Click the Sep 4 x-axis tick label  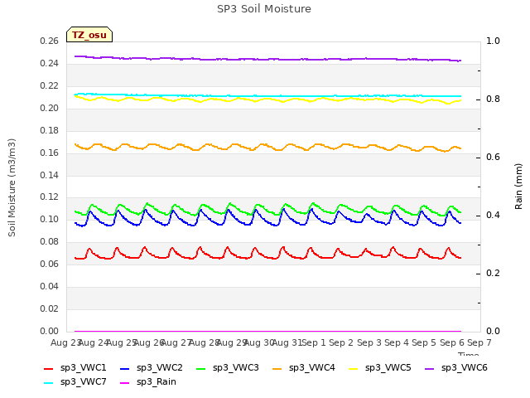pos(397,342)
